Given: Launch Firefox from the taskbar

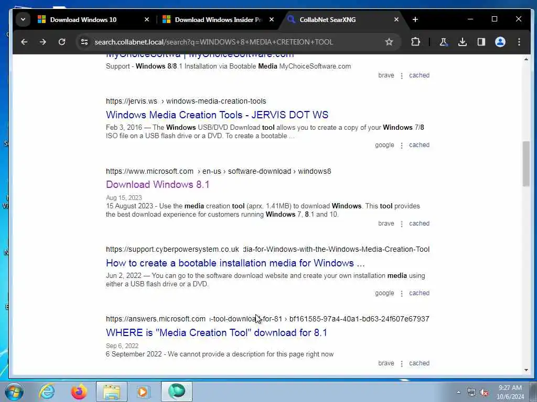Looking at the screenshot, I should (x=79, y=392).
